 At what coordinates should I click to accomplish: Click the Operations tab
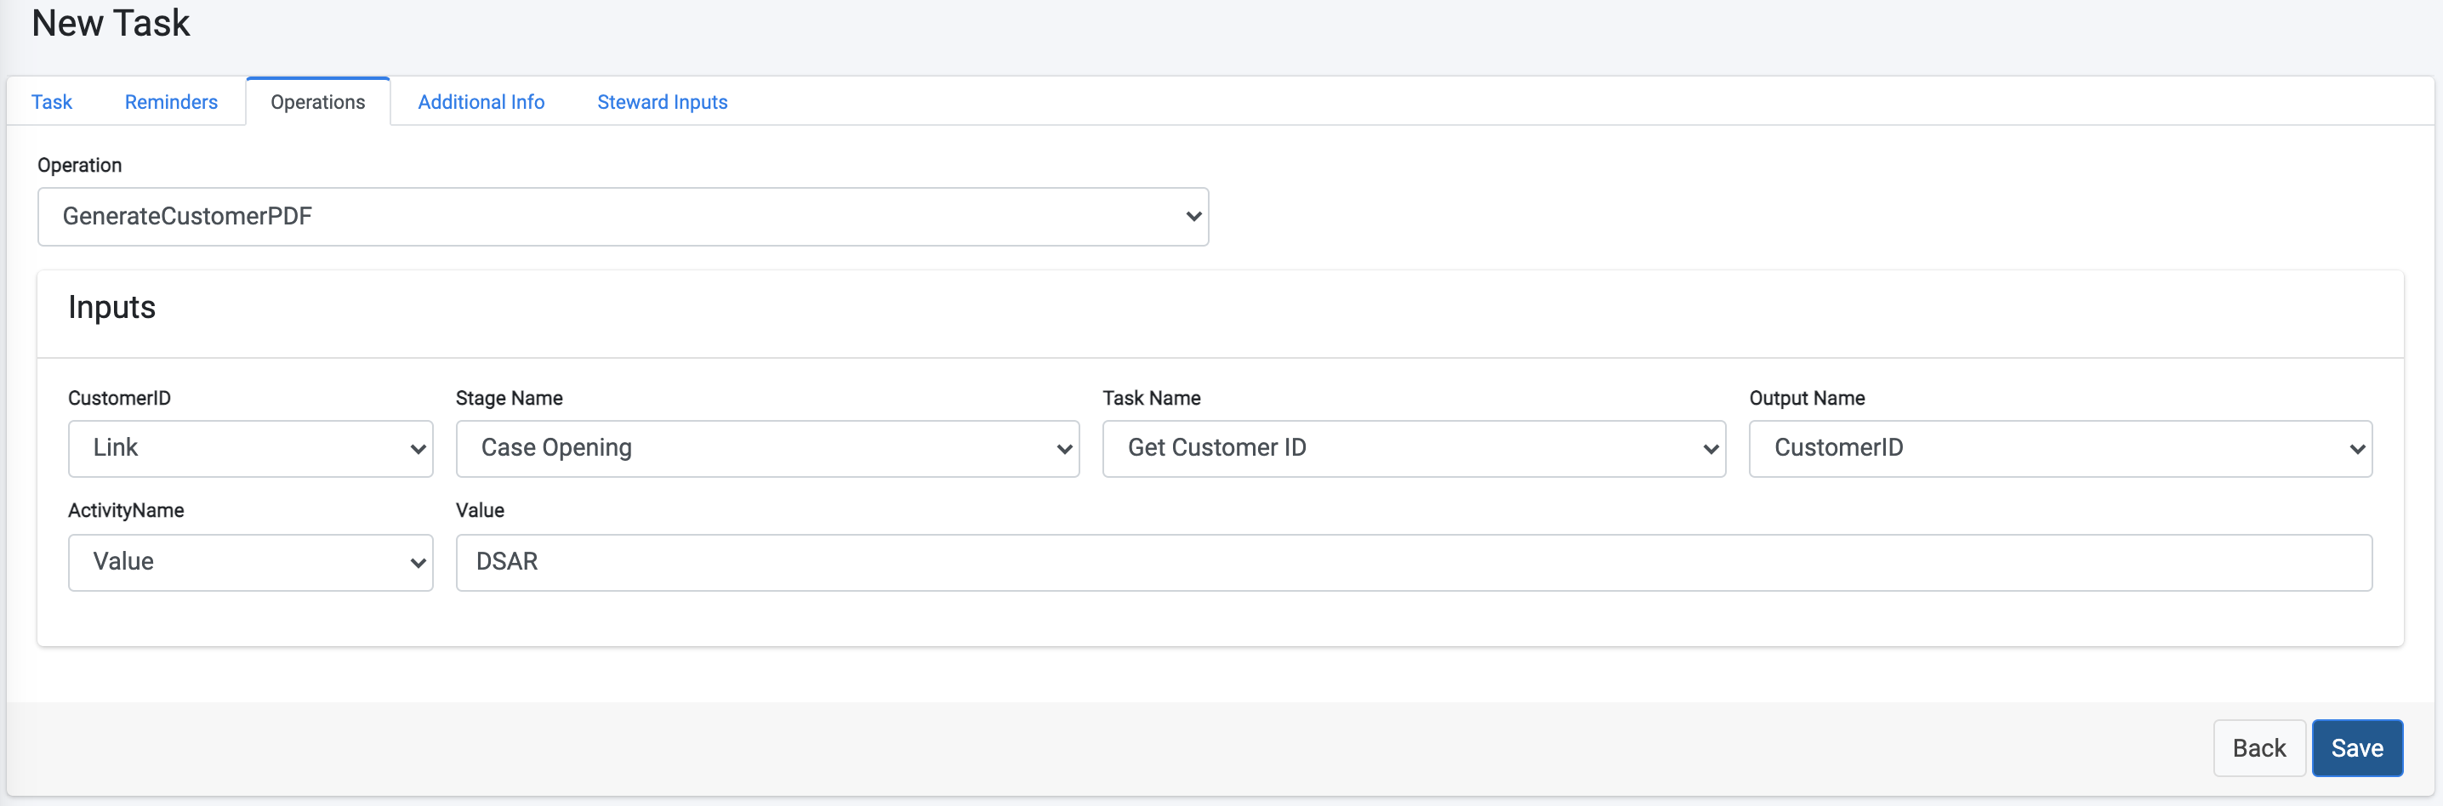tap(316, 101)
